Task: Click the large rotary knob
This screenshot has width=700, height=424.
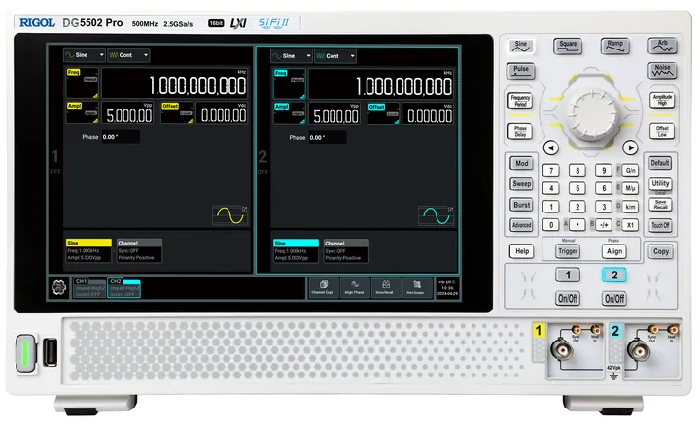Action: [591, 114]
